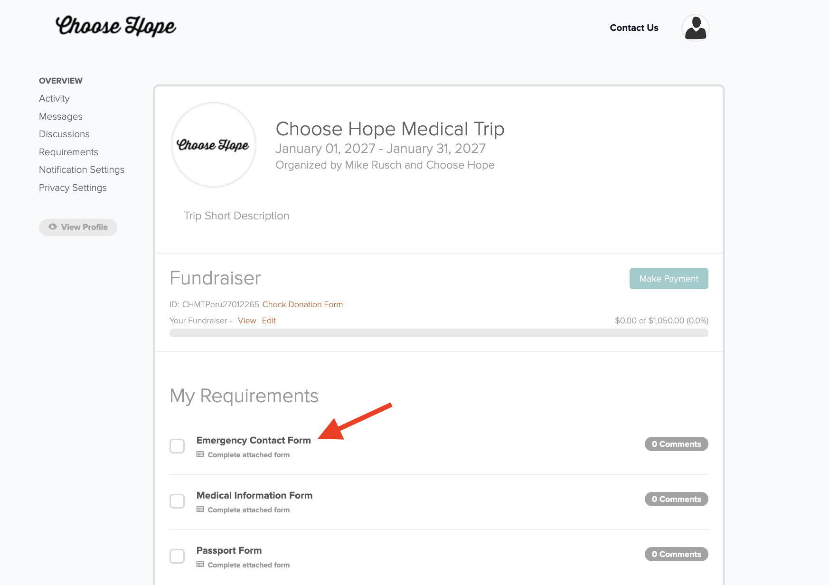Tick the Passport Form checkbox
The image size is (829, 585).
point(177,556)
